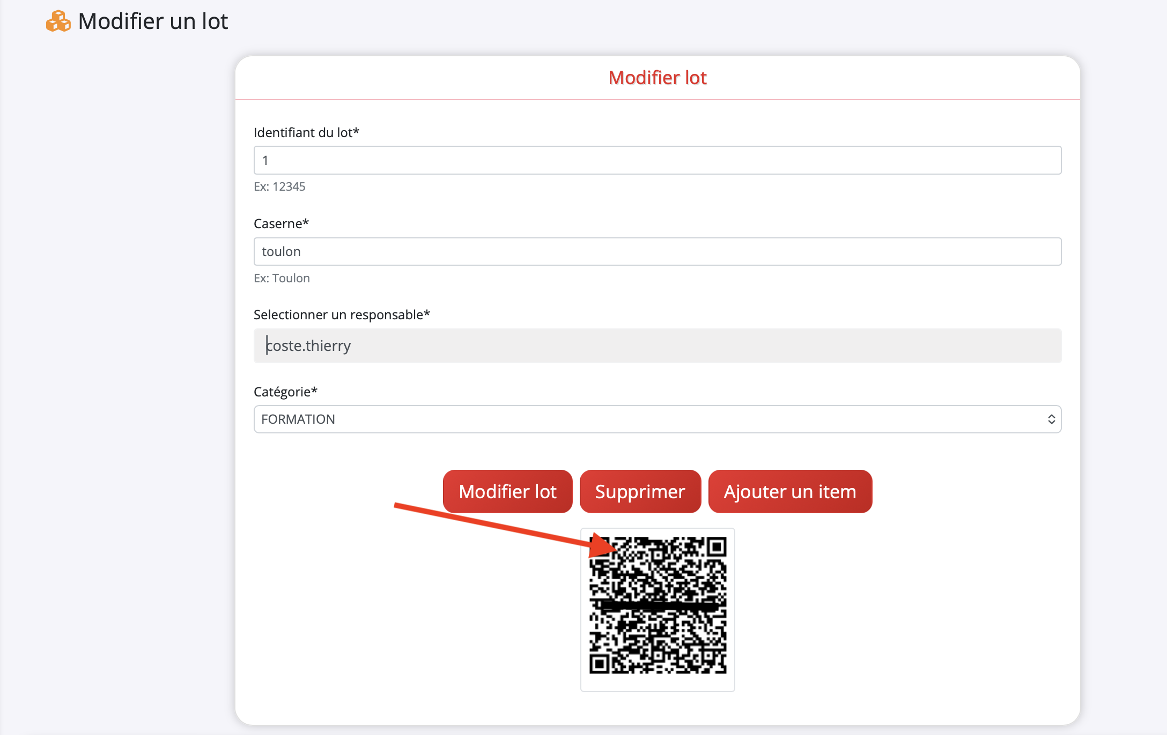This screenshot has width=1167, height=735.
Task: Click the Identifiant du lot* label
Action: click(x=306, y=133)
